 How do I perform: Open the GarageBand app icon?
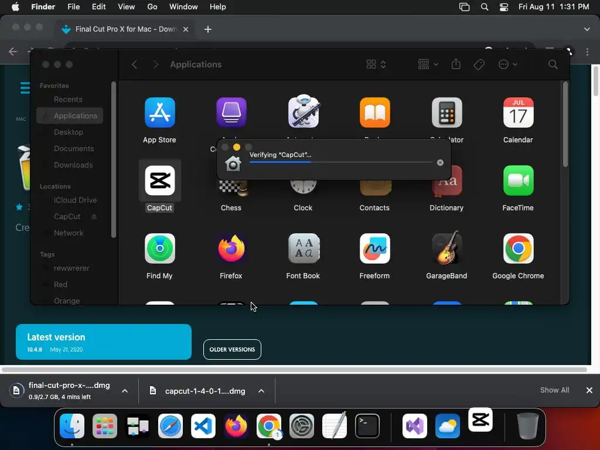(446, 248)
